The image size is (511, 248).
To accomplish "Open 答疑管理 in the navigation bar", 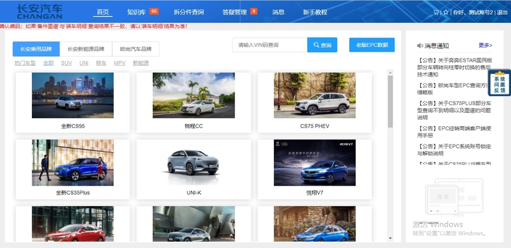I will tap(234, 12).
